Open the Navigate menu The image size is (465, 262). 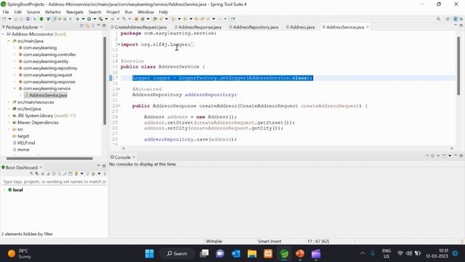[75, 12]
